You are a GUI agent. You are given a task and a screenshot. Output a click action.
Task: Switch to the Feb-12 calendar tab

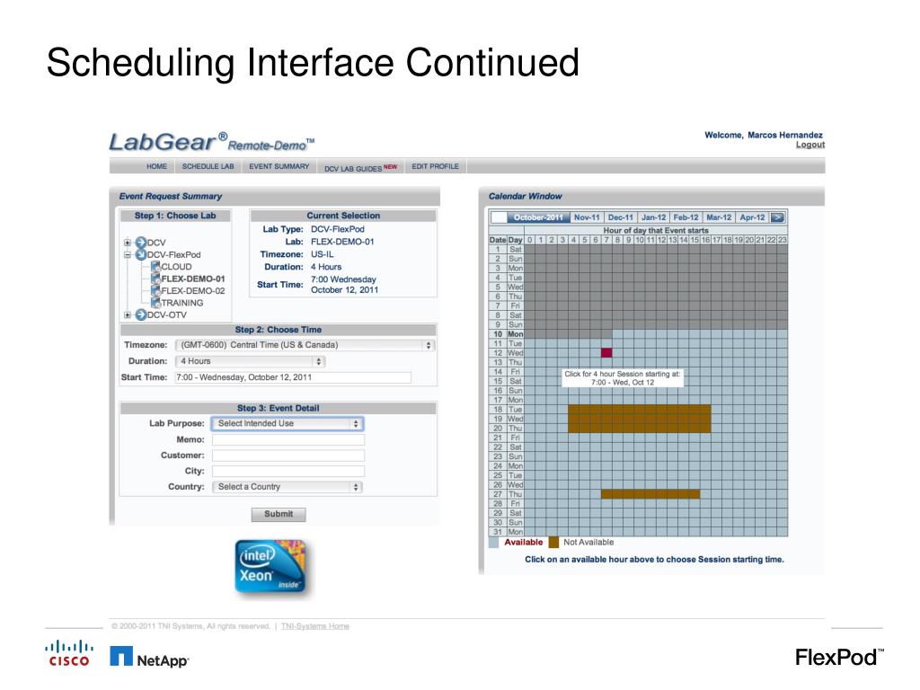[x=686, y=217]
